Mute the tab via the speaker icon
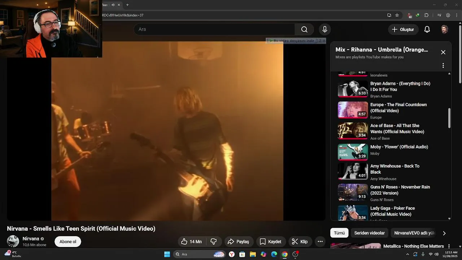 pos(113,5)
